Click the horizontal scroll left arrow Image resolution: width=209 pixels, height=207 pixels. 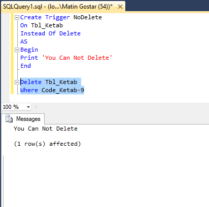[x=36, y=107]
